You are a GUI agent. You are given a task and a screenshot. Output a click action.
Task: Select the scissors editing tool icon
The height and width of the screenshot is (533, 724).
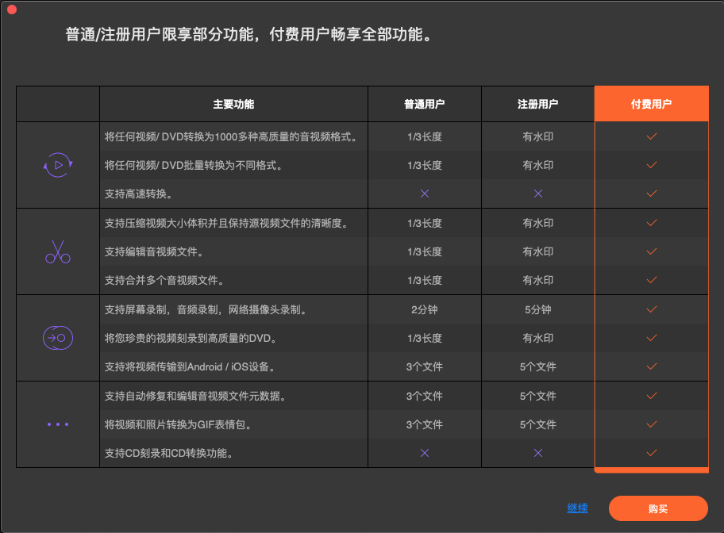click(56, 251)
